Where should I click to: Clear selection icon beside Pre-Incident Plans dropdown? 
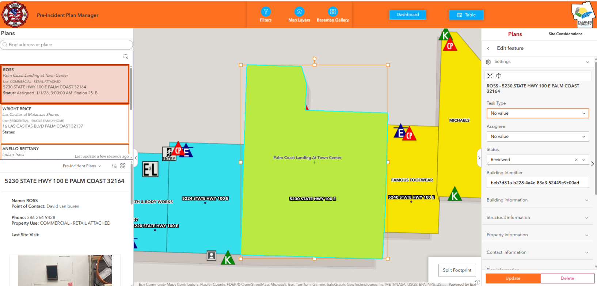[114, 166]
